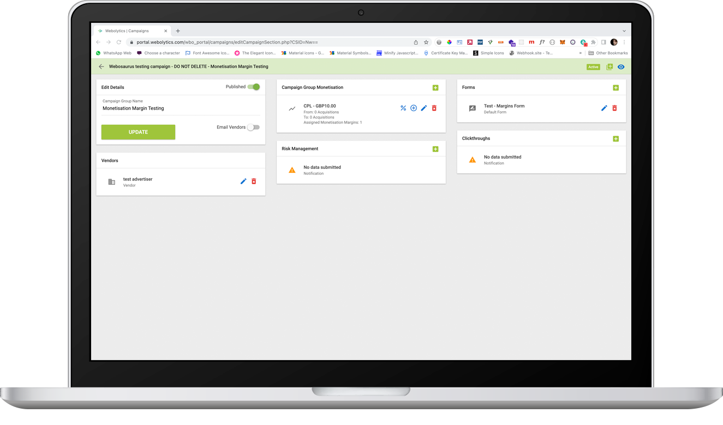Open Chrome's three-dot menu
This screenshot has height=425, width=723.
(x=624, y=42)
